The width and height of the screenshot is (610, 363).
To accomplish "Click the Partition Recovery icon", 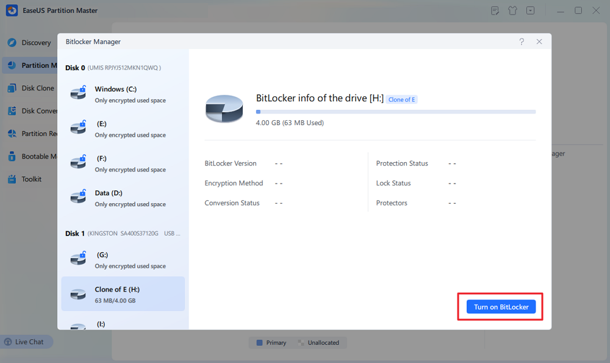I will (12, 134).
